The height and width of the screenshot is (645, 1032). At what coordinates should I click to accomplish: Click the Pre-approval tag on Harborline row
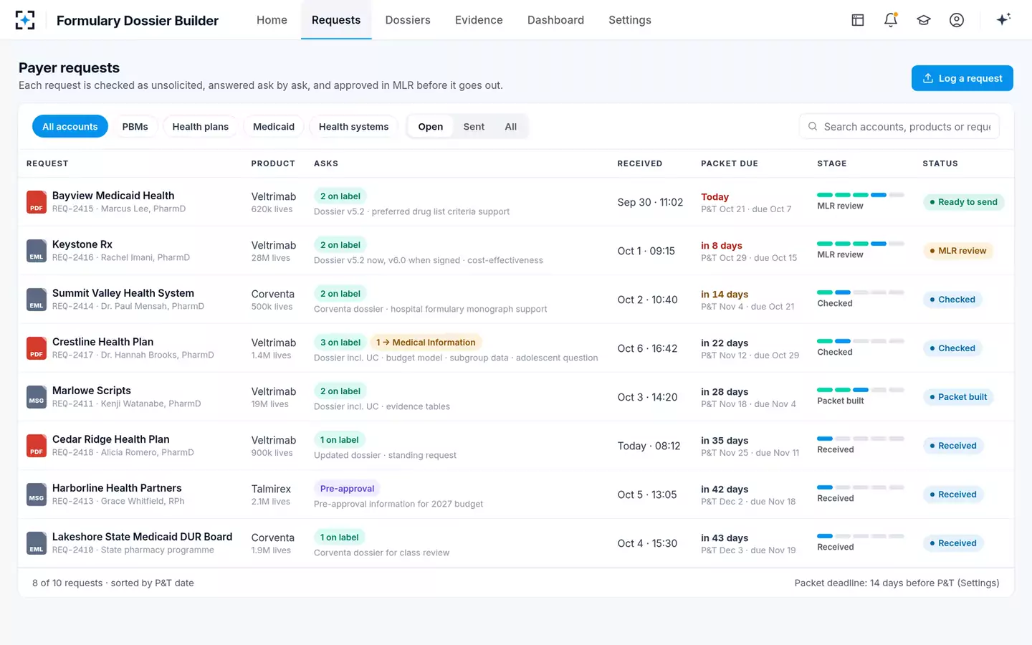(x=347, y=489)
